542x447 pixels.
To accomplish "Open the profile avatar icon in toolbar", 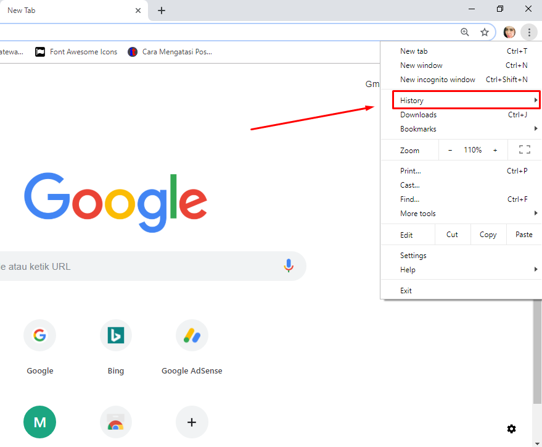I will [509, 31].
